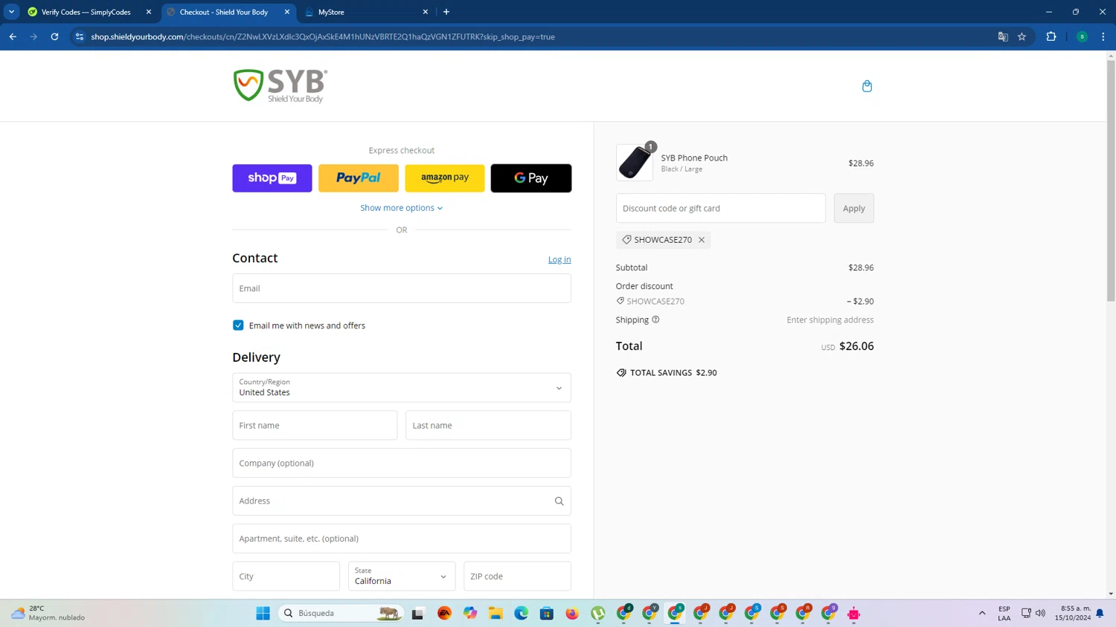
Task: Switch to the Verify Codes SimplyCodes tab
Action: point(86,12)
